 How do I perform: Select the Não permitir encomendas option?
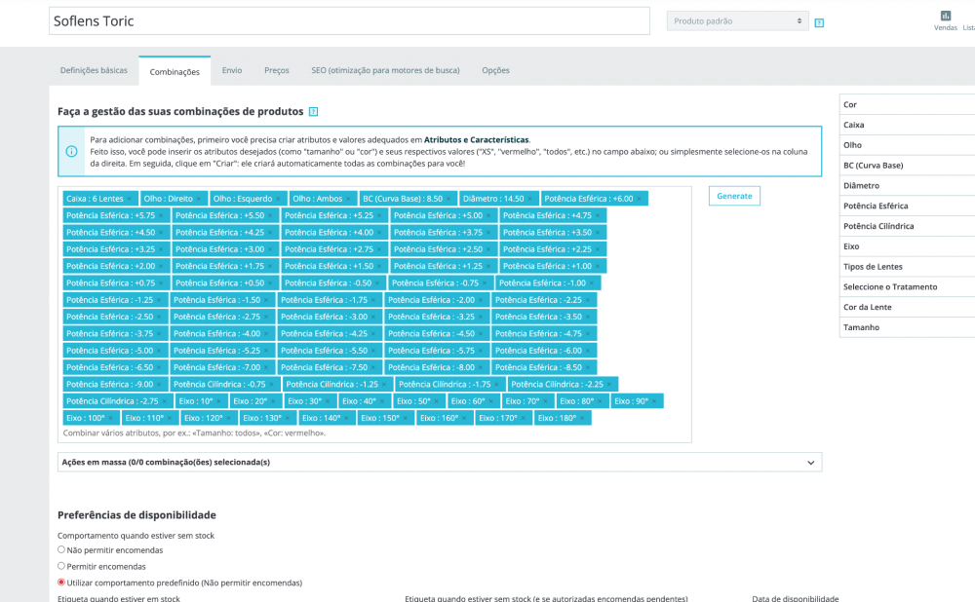60,549
